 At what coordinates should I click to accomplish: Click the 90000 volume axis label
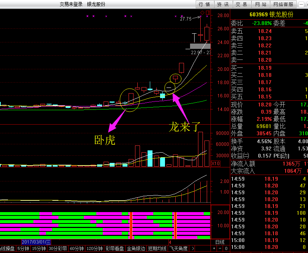pyautogui.click(x=222, y=133)
